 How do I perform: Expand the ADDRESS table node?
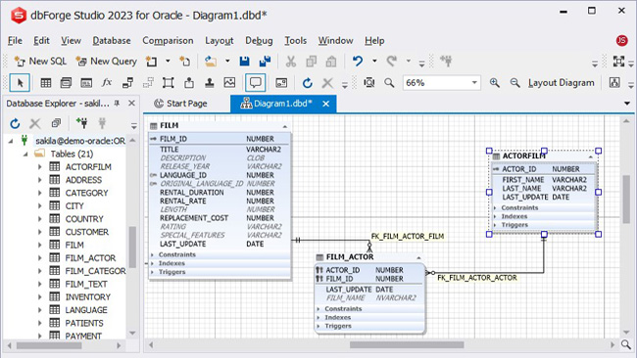[x=40, y=180]
